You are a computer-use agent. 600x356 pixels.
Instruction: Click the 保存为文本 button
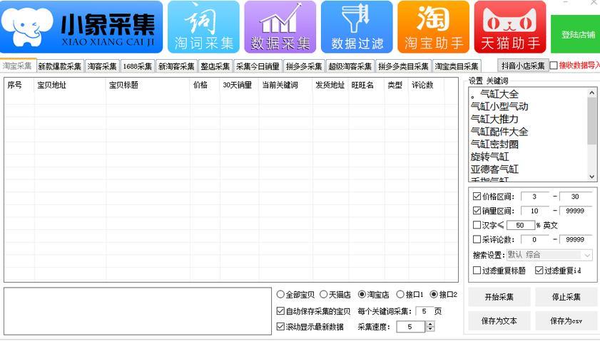pyautogui.click(x=499, y=321)
